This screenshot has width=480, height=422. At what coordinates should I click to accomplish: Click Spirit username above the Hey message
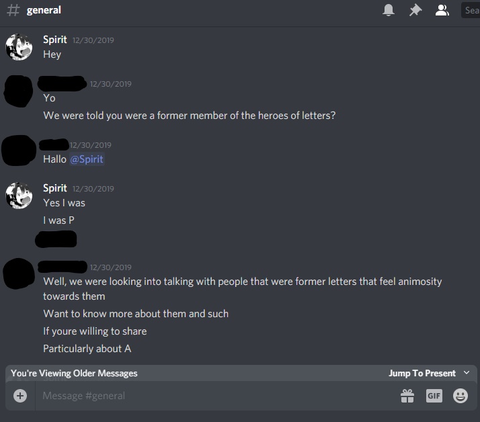(x=55, y=40)
